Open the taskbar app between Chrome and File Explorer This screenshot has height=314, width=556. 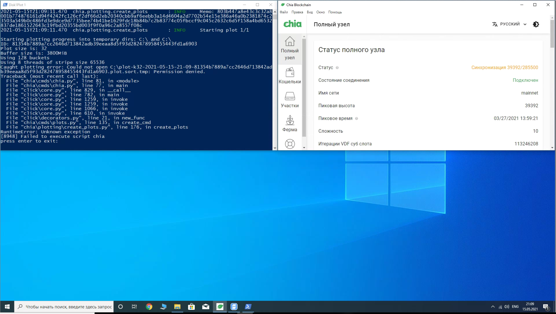click(x=163, y=307)
